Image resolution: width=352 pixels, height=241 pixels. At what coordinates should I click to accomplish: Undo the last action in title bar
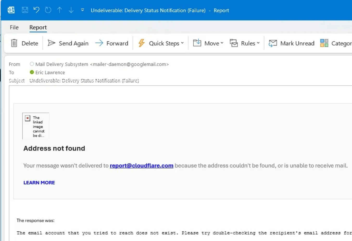[36, 10]
